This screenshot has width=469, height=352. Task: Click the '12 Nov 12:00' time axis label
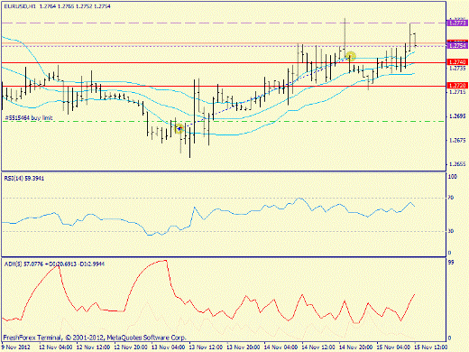[x=94, y=347]
